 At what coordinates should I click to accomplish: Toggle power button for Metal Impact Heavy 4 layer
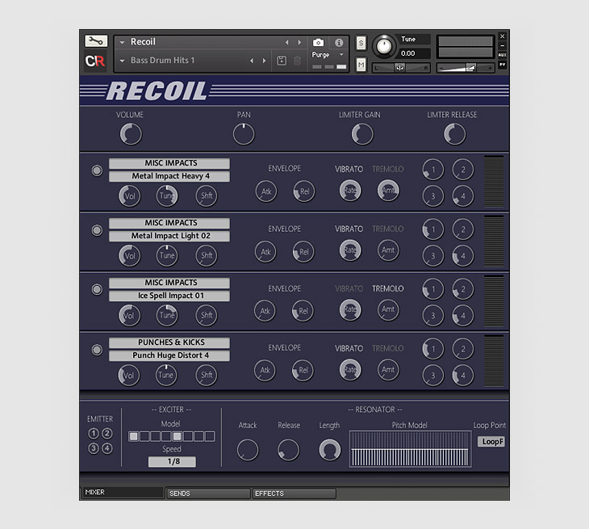point(97,170)
